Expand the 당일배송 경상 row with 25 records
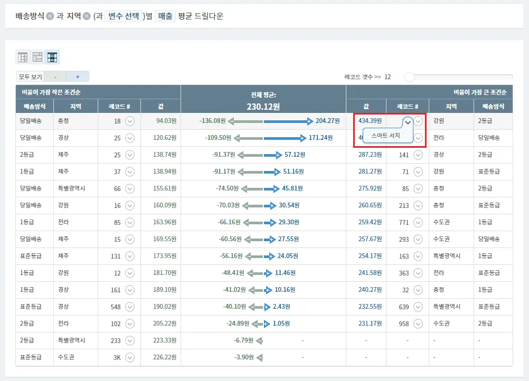 130,138
